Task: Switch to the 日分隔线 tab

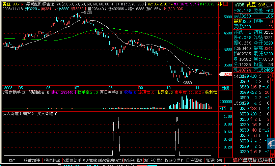Action: tap(194, 161)
